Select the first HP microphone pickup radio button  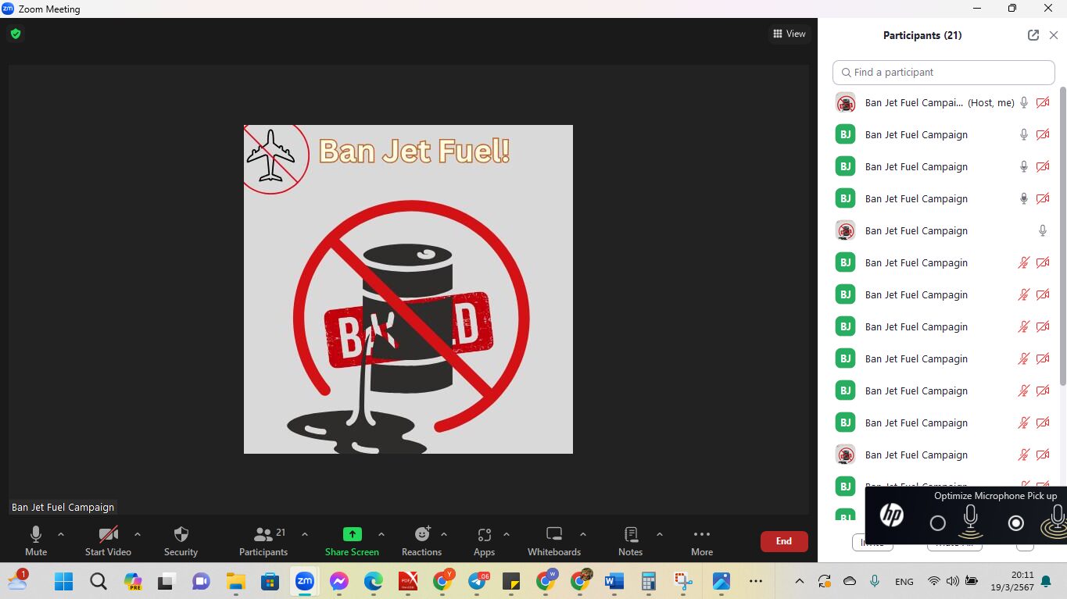938,523
